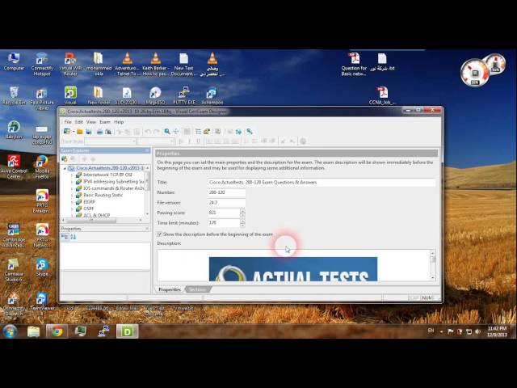Select the CCNA_Job PDF desktop icon

[x=382, y=95]
